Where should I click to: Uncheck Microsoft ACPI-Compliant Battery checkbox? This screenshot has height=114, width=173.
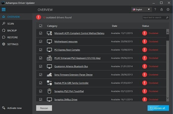coord(41,33)
